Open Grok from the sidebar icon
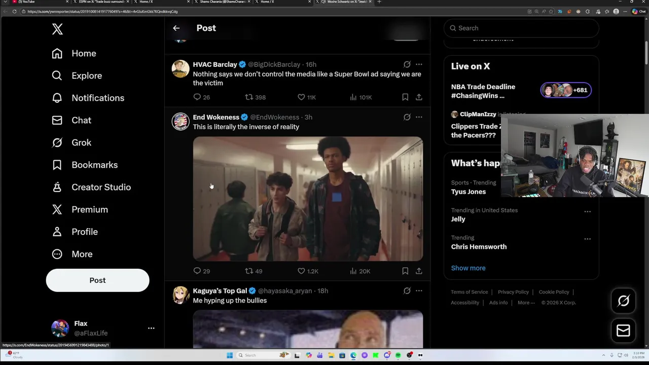Image resolution: width=649 pixels, height=365 pixels. pos(57,142)
